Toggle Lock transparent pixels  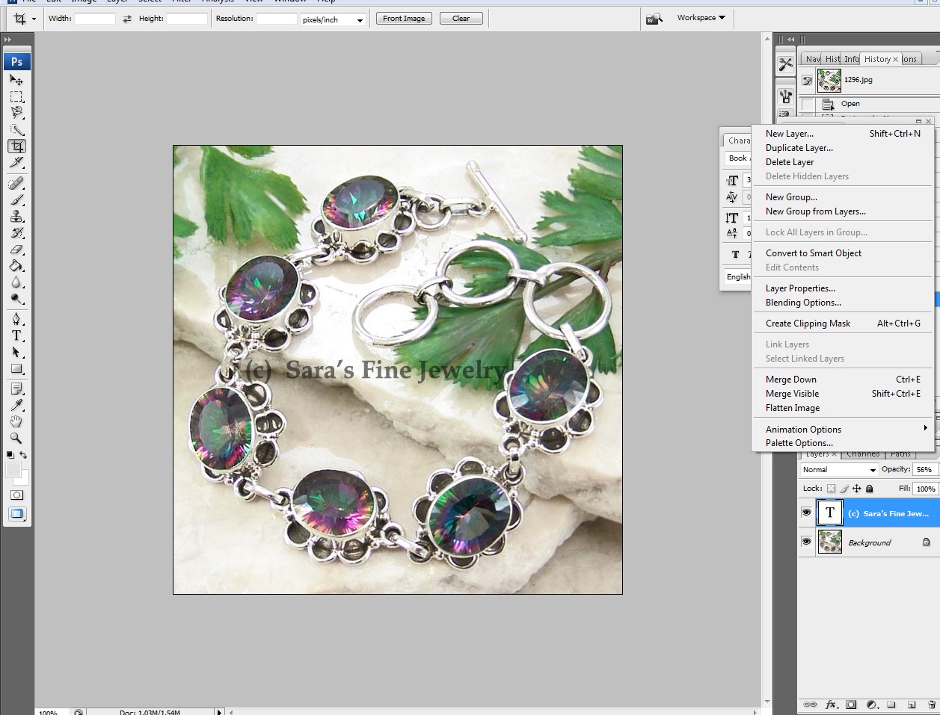(831, 489)
